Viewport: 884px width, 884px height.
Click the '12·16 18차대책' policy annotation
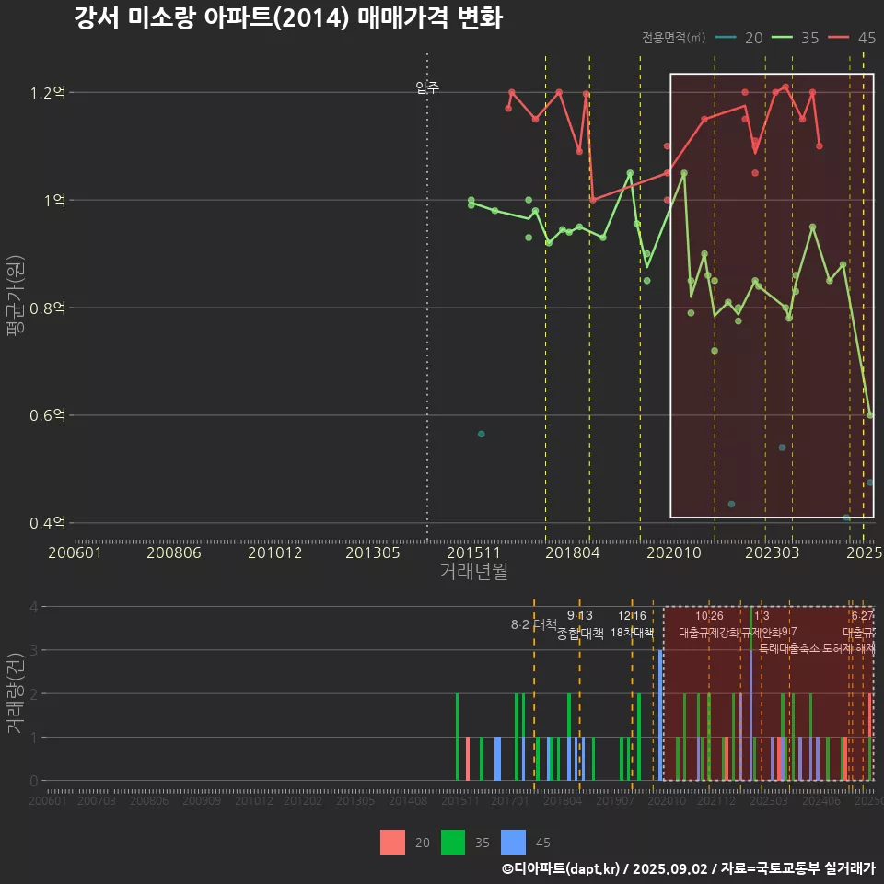[x=632, y=624]
